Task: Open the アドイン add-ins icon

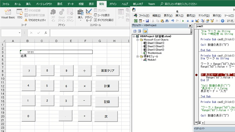Action: tap(53, 15)
